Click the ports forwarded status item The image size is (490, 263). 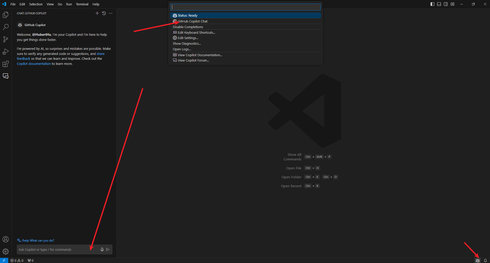(x=30, y=260)
